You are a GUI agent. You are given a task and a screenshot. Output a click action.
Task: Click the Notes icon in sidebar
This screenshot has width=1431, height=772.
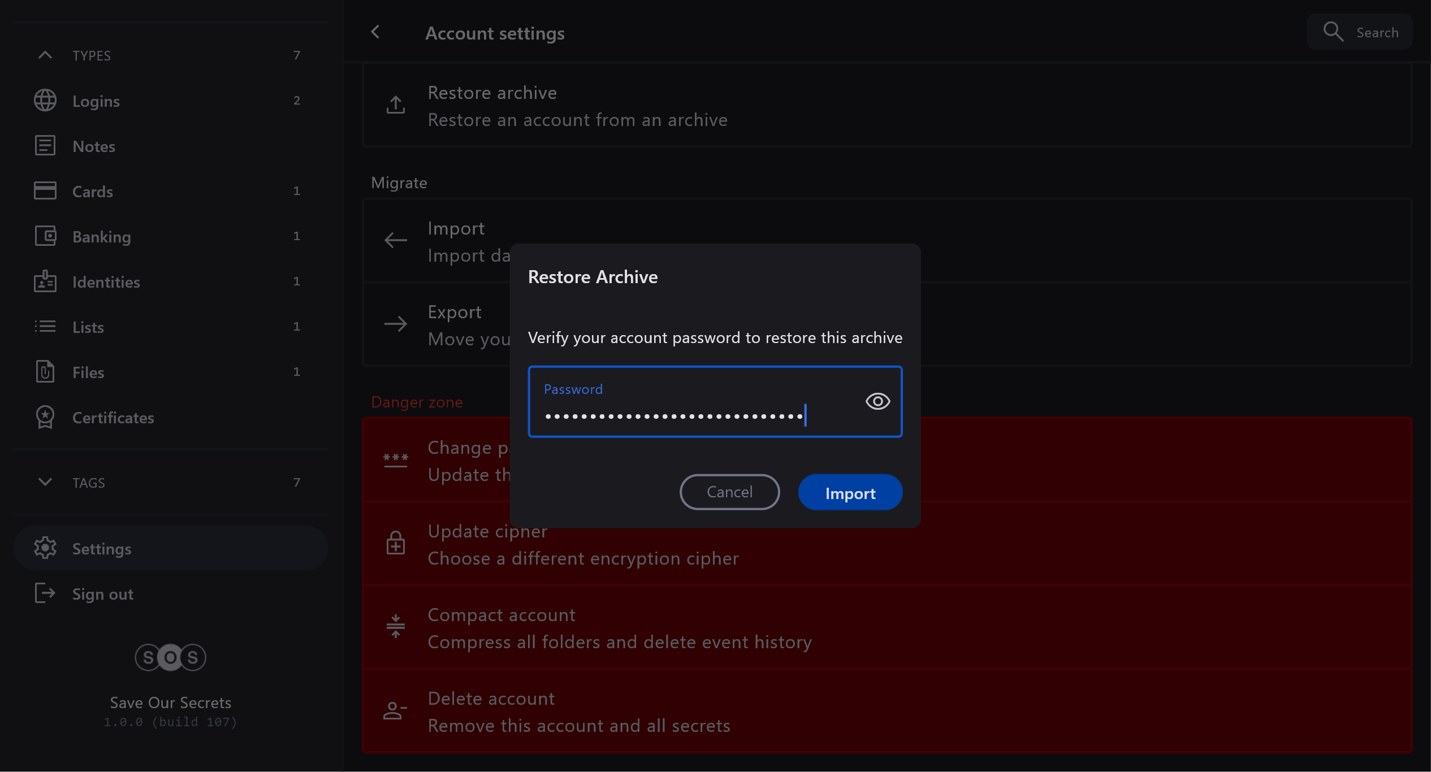(45, 146)
